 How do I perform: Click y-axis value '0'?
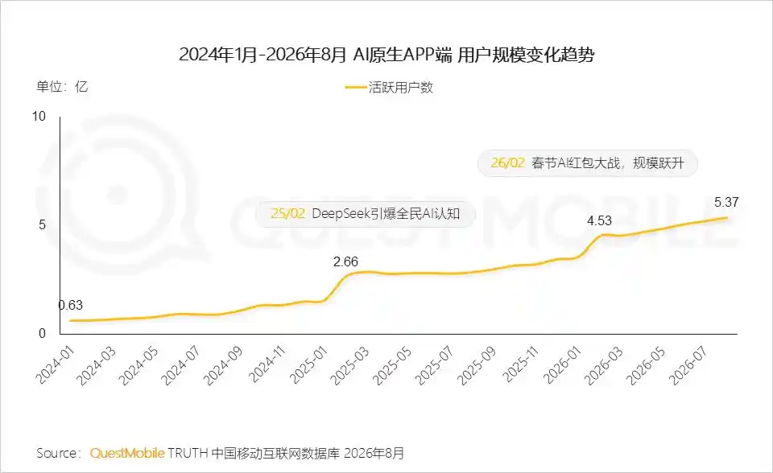(42, 334)
